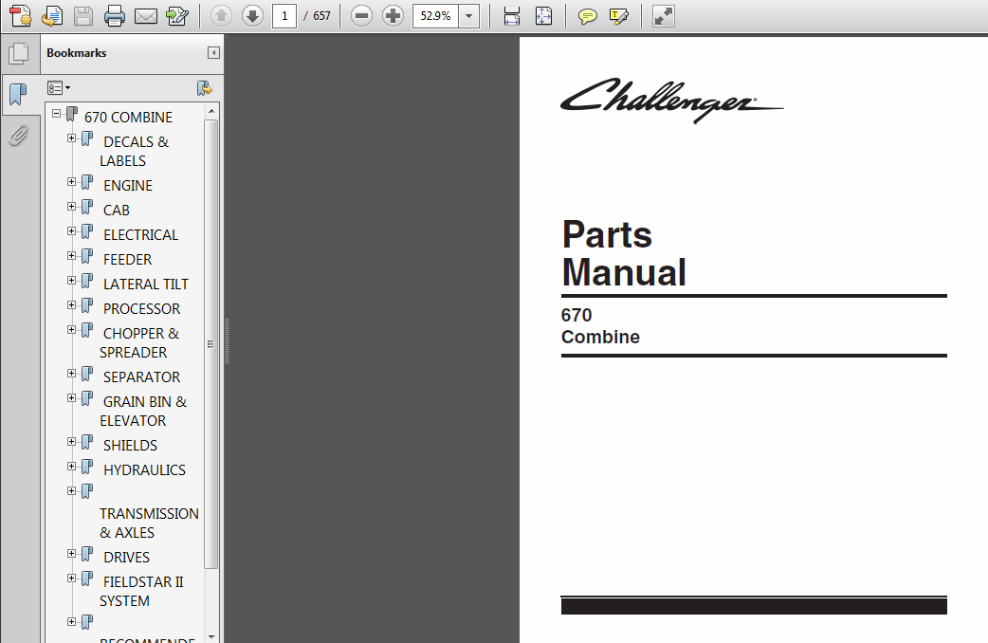Open the DRIVES bookmark
This screenshot has height=643, width=988.
tap(127, 558)
